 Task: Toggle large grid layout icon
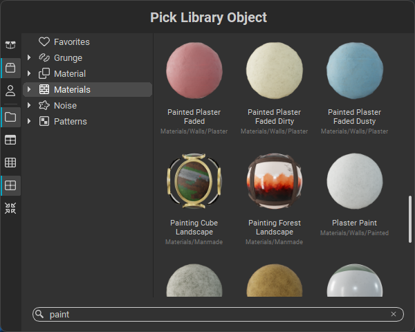click(10, 185)
